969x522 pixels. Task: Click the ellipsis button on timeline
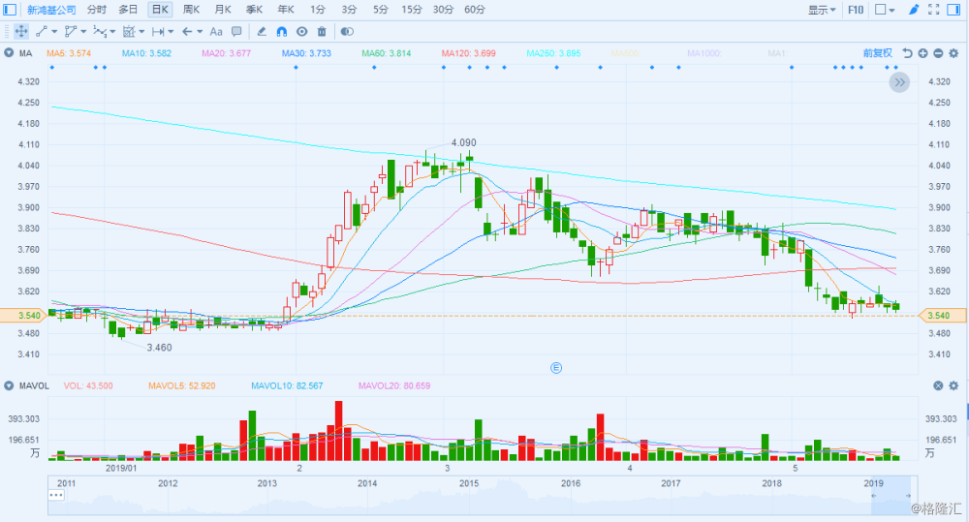click(x=56, y=495)
